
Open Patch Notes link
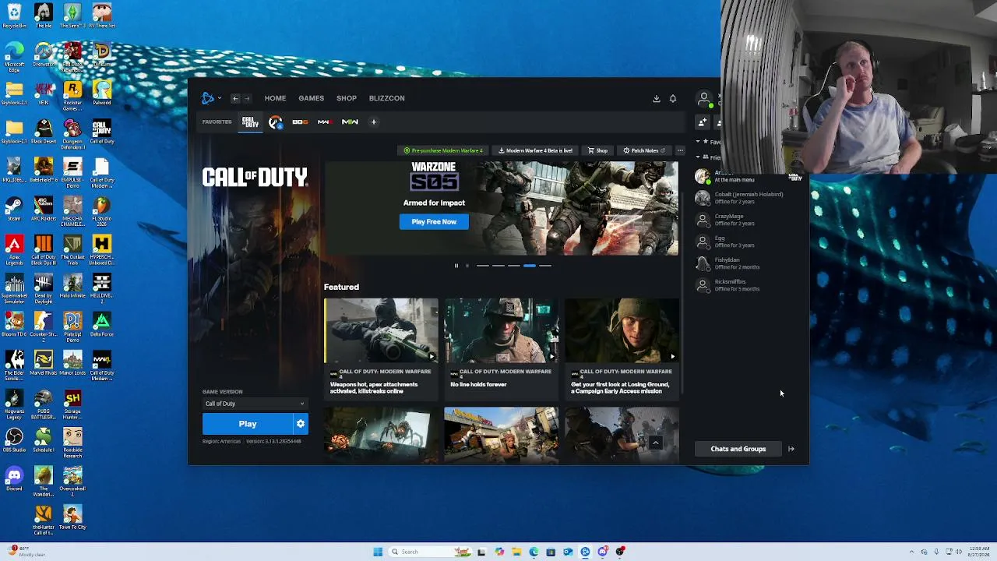point(644,150)
